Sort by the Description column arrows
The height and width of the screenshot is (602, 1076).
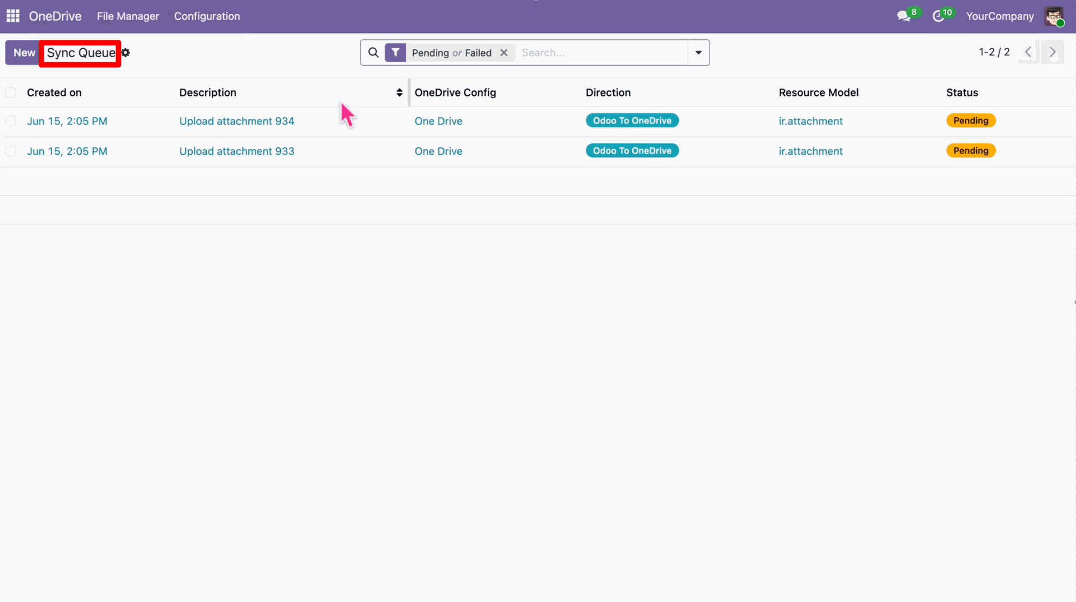tap(399, 92)
